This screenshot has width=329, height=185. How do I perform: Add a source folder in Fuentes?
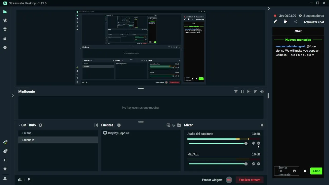point(179,125)
